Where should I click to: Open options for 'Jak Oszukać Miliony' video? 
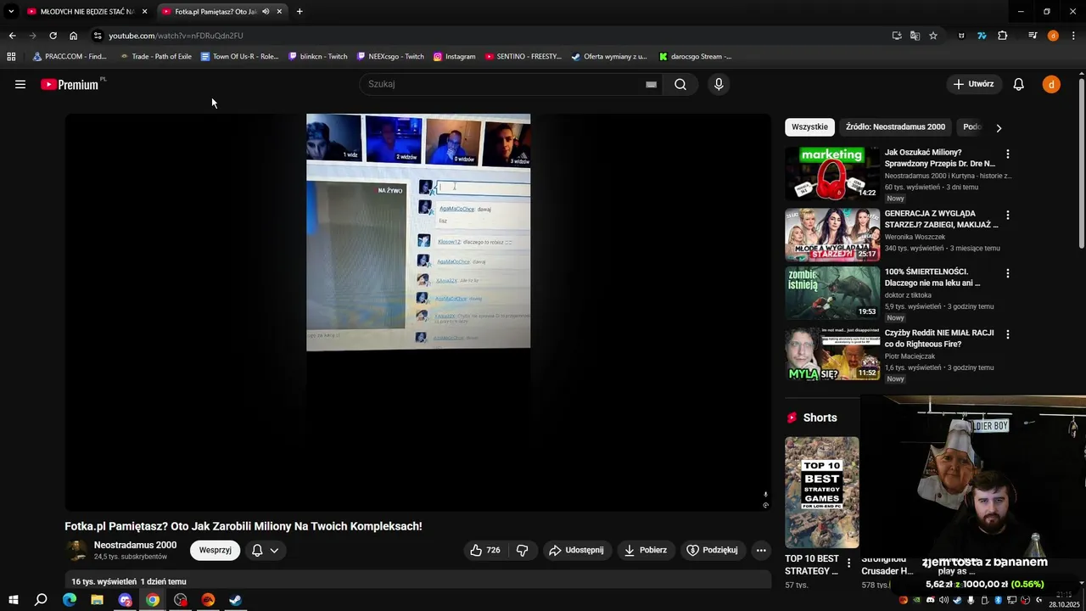1008,154
